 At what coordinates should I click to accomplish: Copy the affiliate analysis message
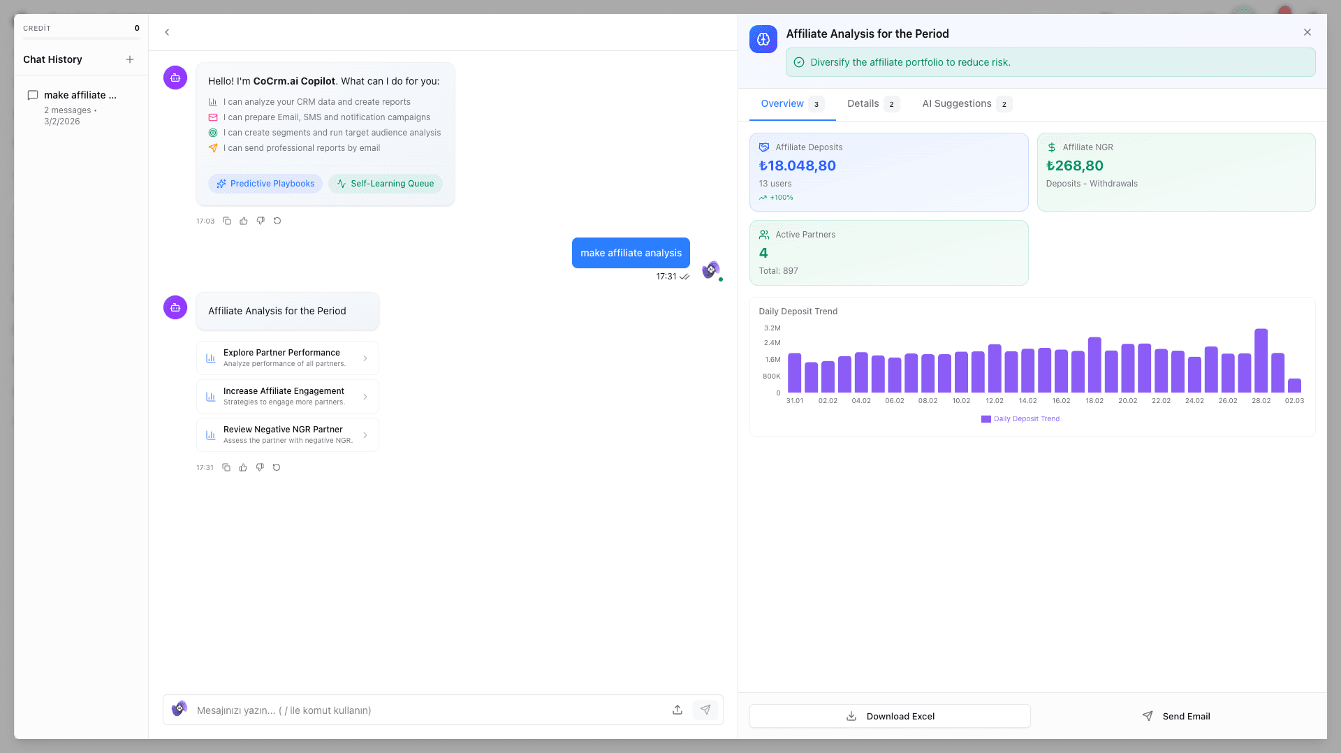click(x=226, y=467)
